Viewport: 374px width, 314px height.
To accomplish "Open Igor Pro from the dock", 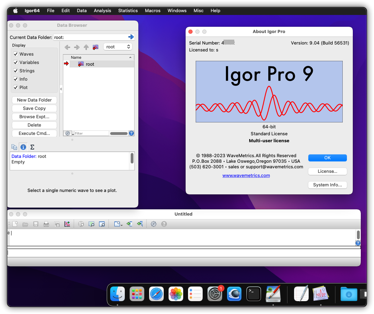I will click(320, 293).
